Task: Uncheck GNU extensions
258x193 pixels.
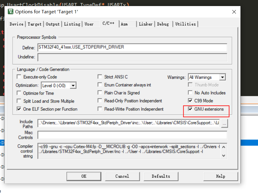Action: 190,109
